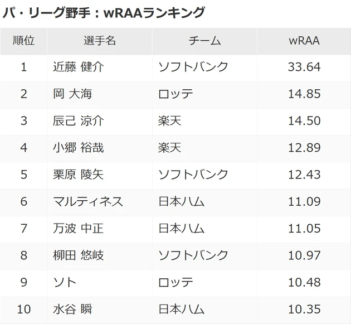Click the wRAA value 33.64

click(304, 67)
